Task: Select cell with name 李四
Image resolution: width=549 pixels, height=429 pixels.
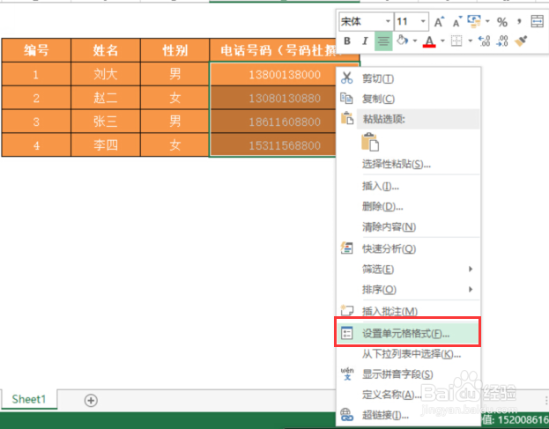Action: 106,144
